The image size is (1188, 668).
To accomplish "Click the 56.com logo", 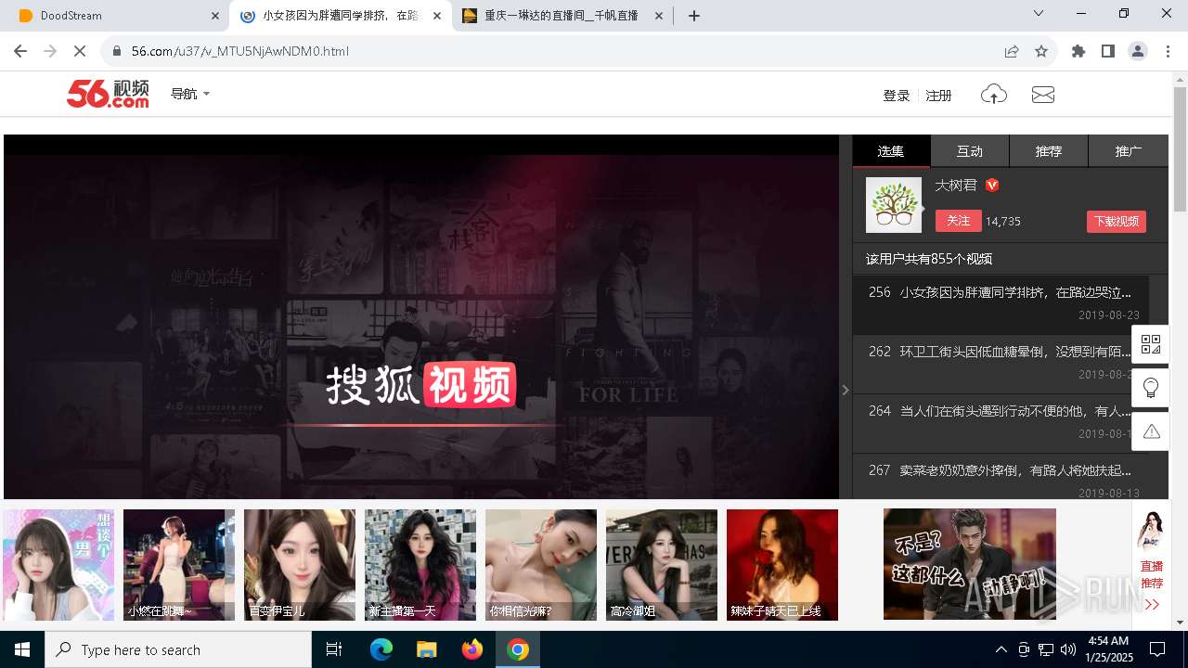I will (x=108, y=94).
